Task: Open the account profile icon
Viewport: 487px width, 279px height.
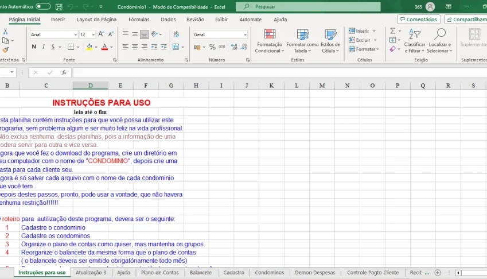Action: [430, 6]
